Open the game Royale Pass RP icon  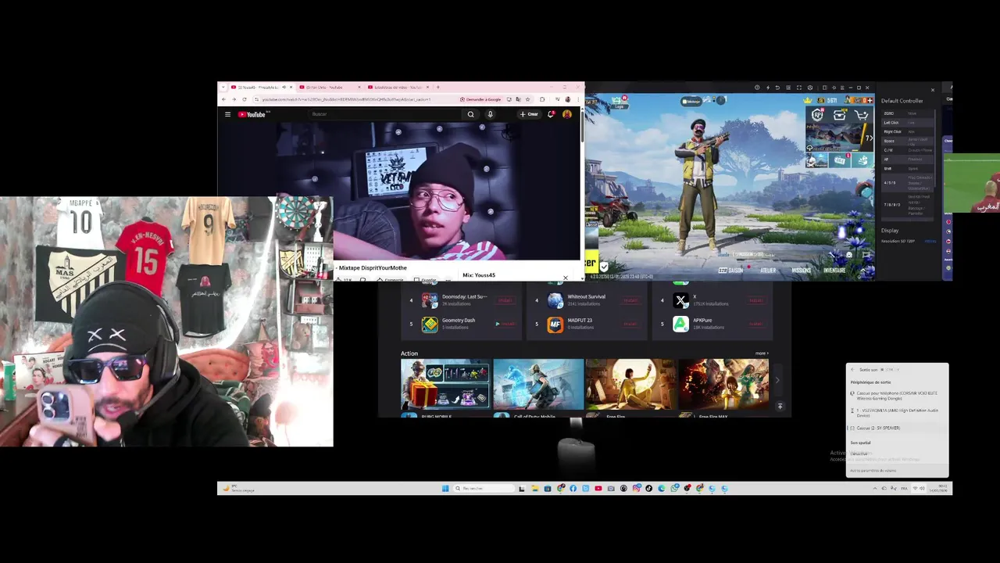pyautogui.click(x=817, y=115)
